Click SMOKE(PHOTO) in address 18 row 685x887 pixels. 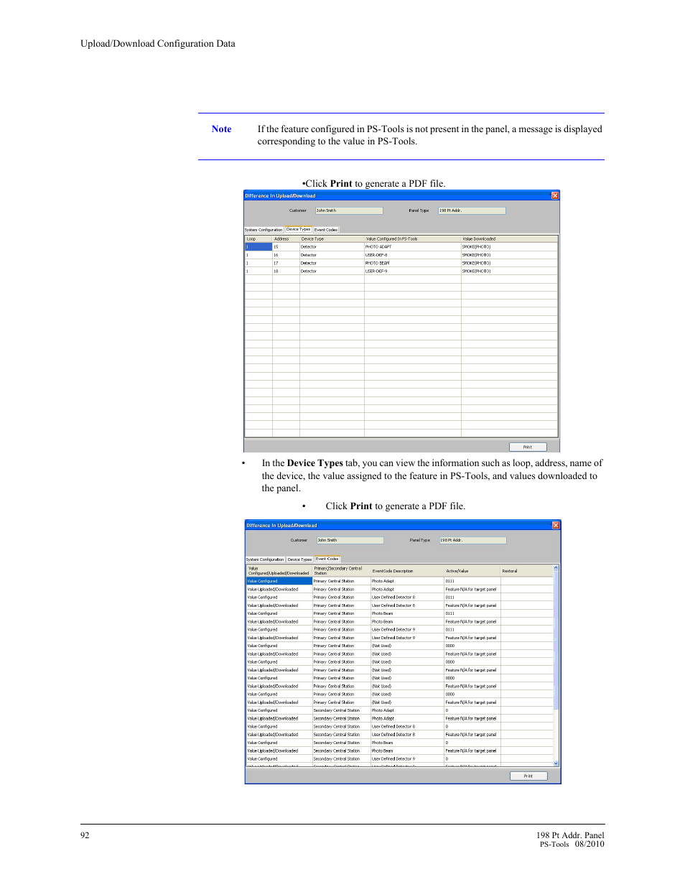(x=509, y=271)
